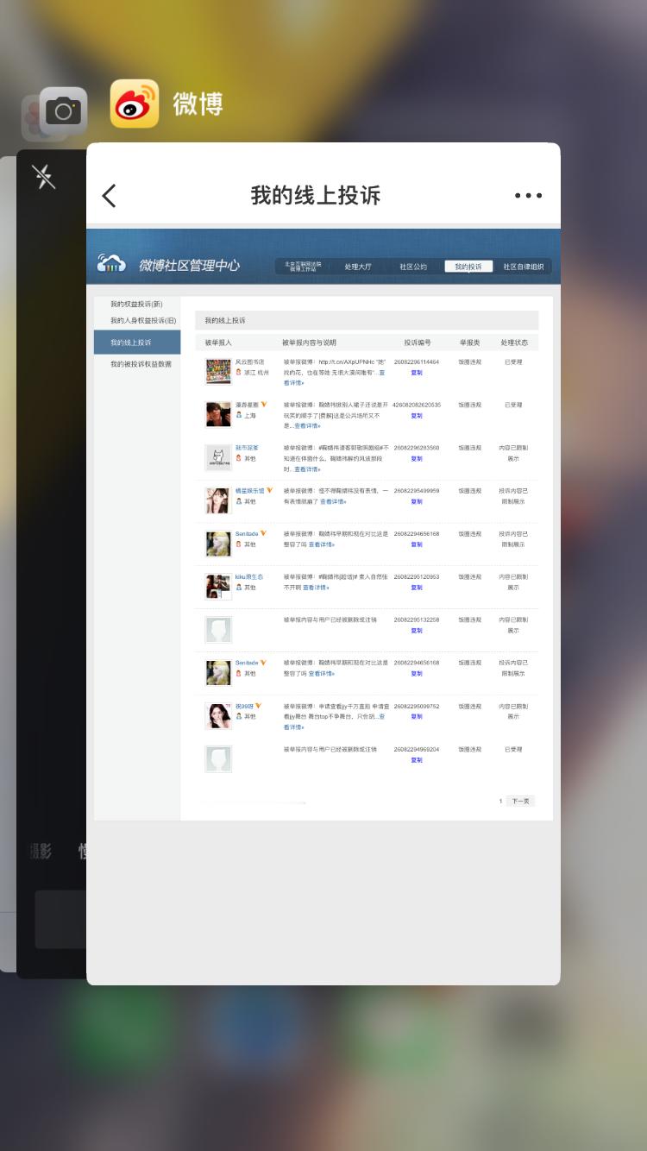Click the 举报类 column header
647x1151 pixels.
coord(470,343)
